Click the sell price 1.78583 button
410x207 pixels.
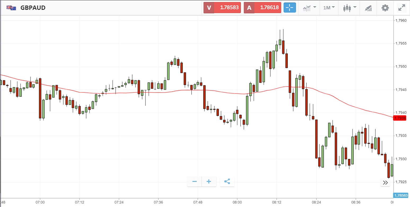(222, 8)
